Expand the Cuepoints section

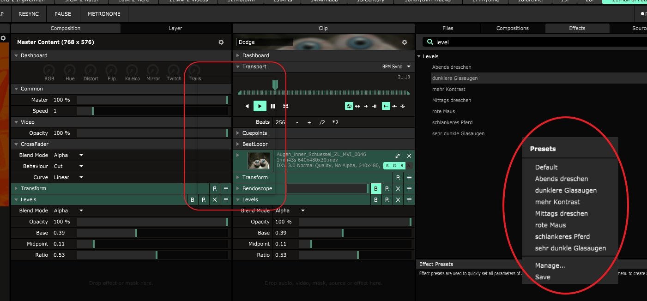pos(254,133)
